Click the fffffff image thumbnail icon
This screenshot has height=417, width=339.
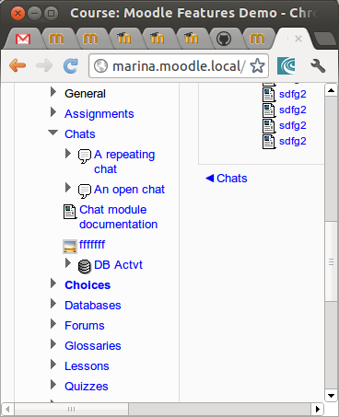[70, 247]
